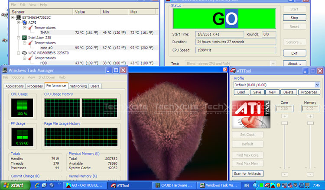Click the ACPI node icon
This screenshot has width=325, height=190.
[x=25, y=23]
